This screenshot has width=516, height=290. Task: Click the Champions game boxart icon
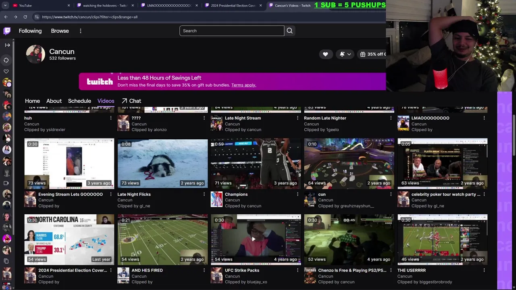(x=216, y=199)
